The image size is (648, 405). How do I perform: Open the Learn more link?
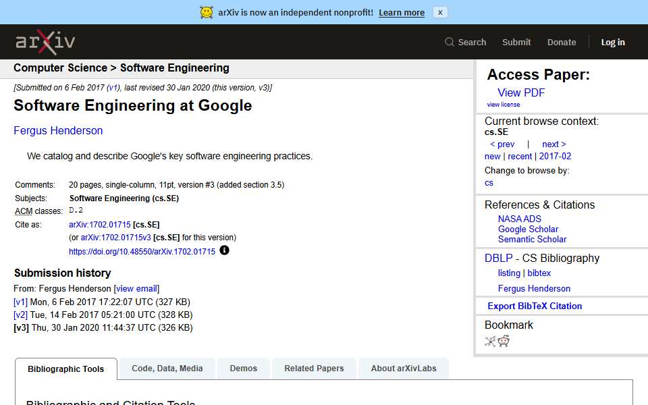401,12
